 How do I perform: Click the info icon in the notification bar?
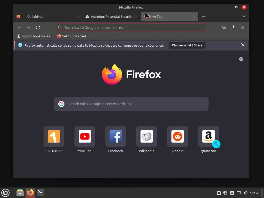tap(20, 45)
